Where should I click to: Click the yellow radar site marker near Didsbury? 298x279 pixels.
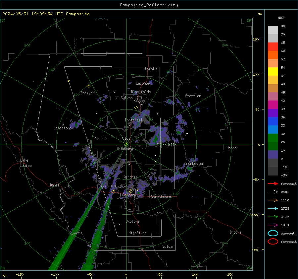[x=126, y=145]
